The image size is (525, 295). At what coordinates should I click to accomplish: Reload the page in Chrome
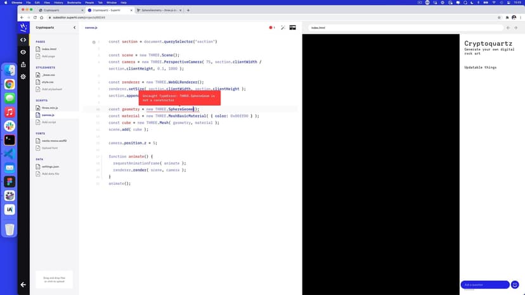point(35,17)
